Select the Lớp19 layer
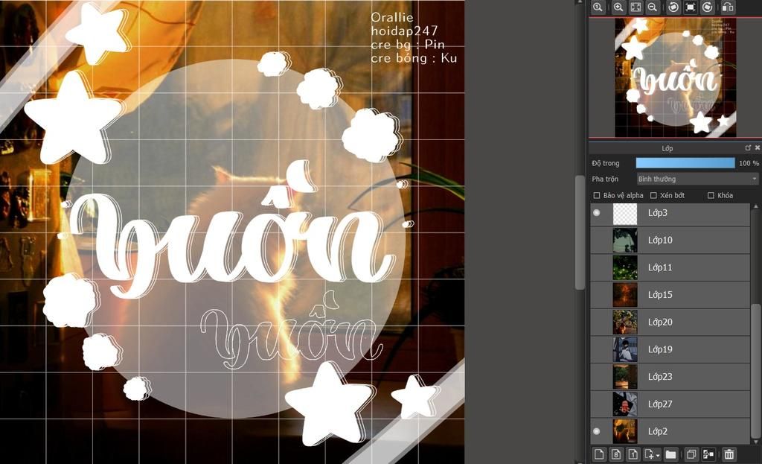762x464 pixels. (x=670, y=349)
